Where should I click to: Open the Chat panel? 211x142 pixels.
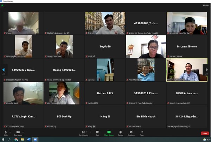[x=97, y=133]
